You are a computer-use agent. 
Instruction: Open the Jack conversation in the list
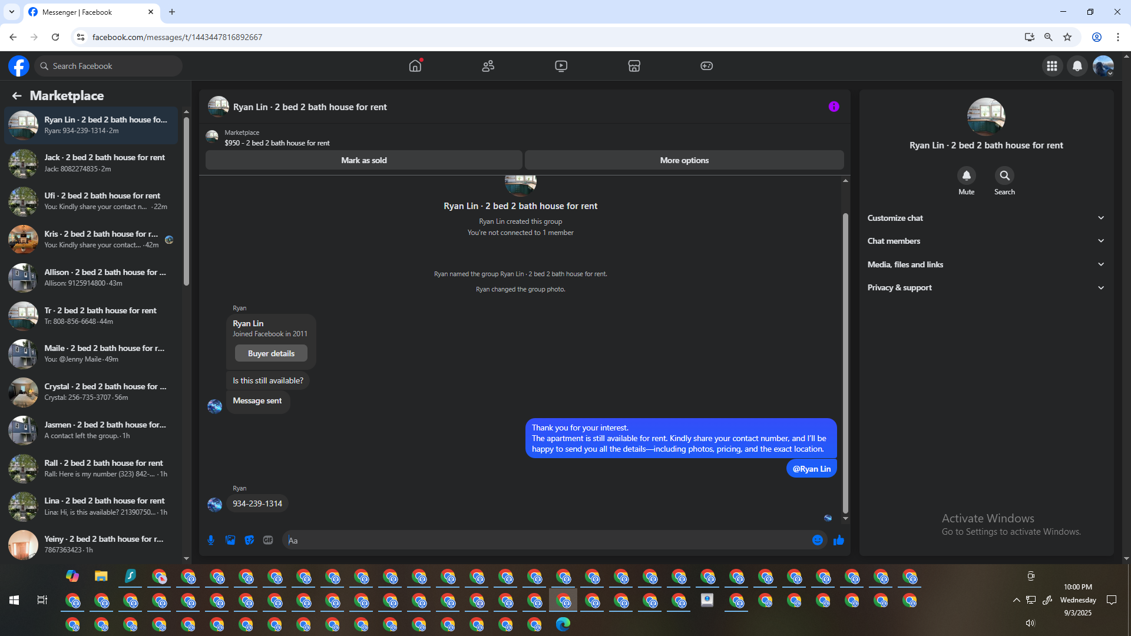(91, 163)
